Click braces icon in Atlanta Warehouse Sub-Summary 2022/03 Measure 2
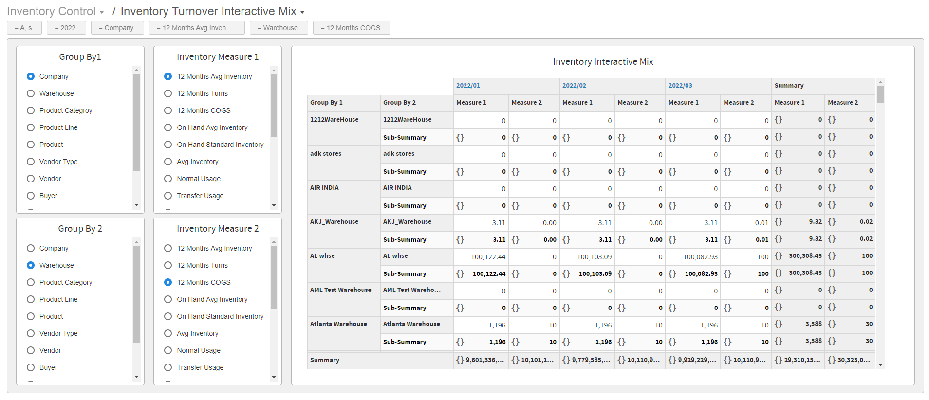This screenshot has height=400, width=929. [x=727, y=342]
